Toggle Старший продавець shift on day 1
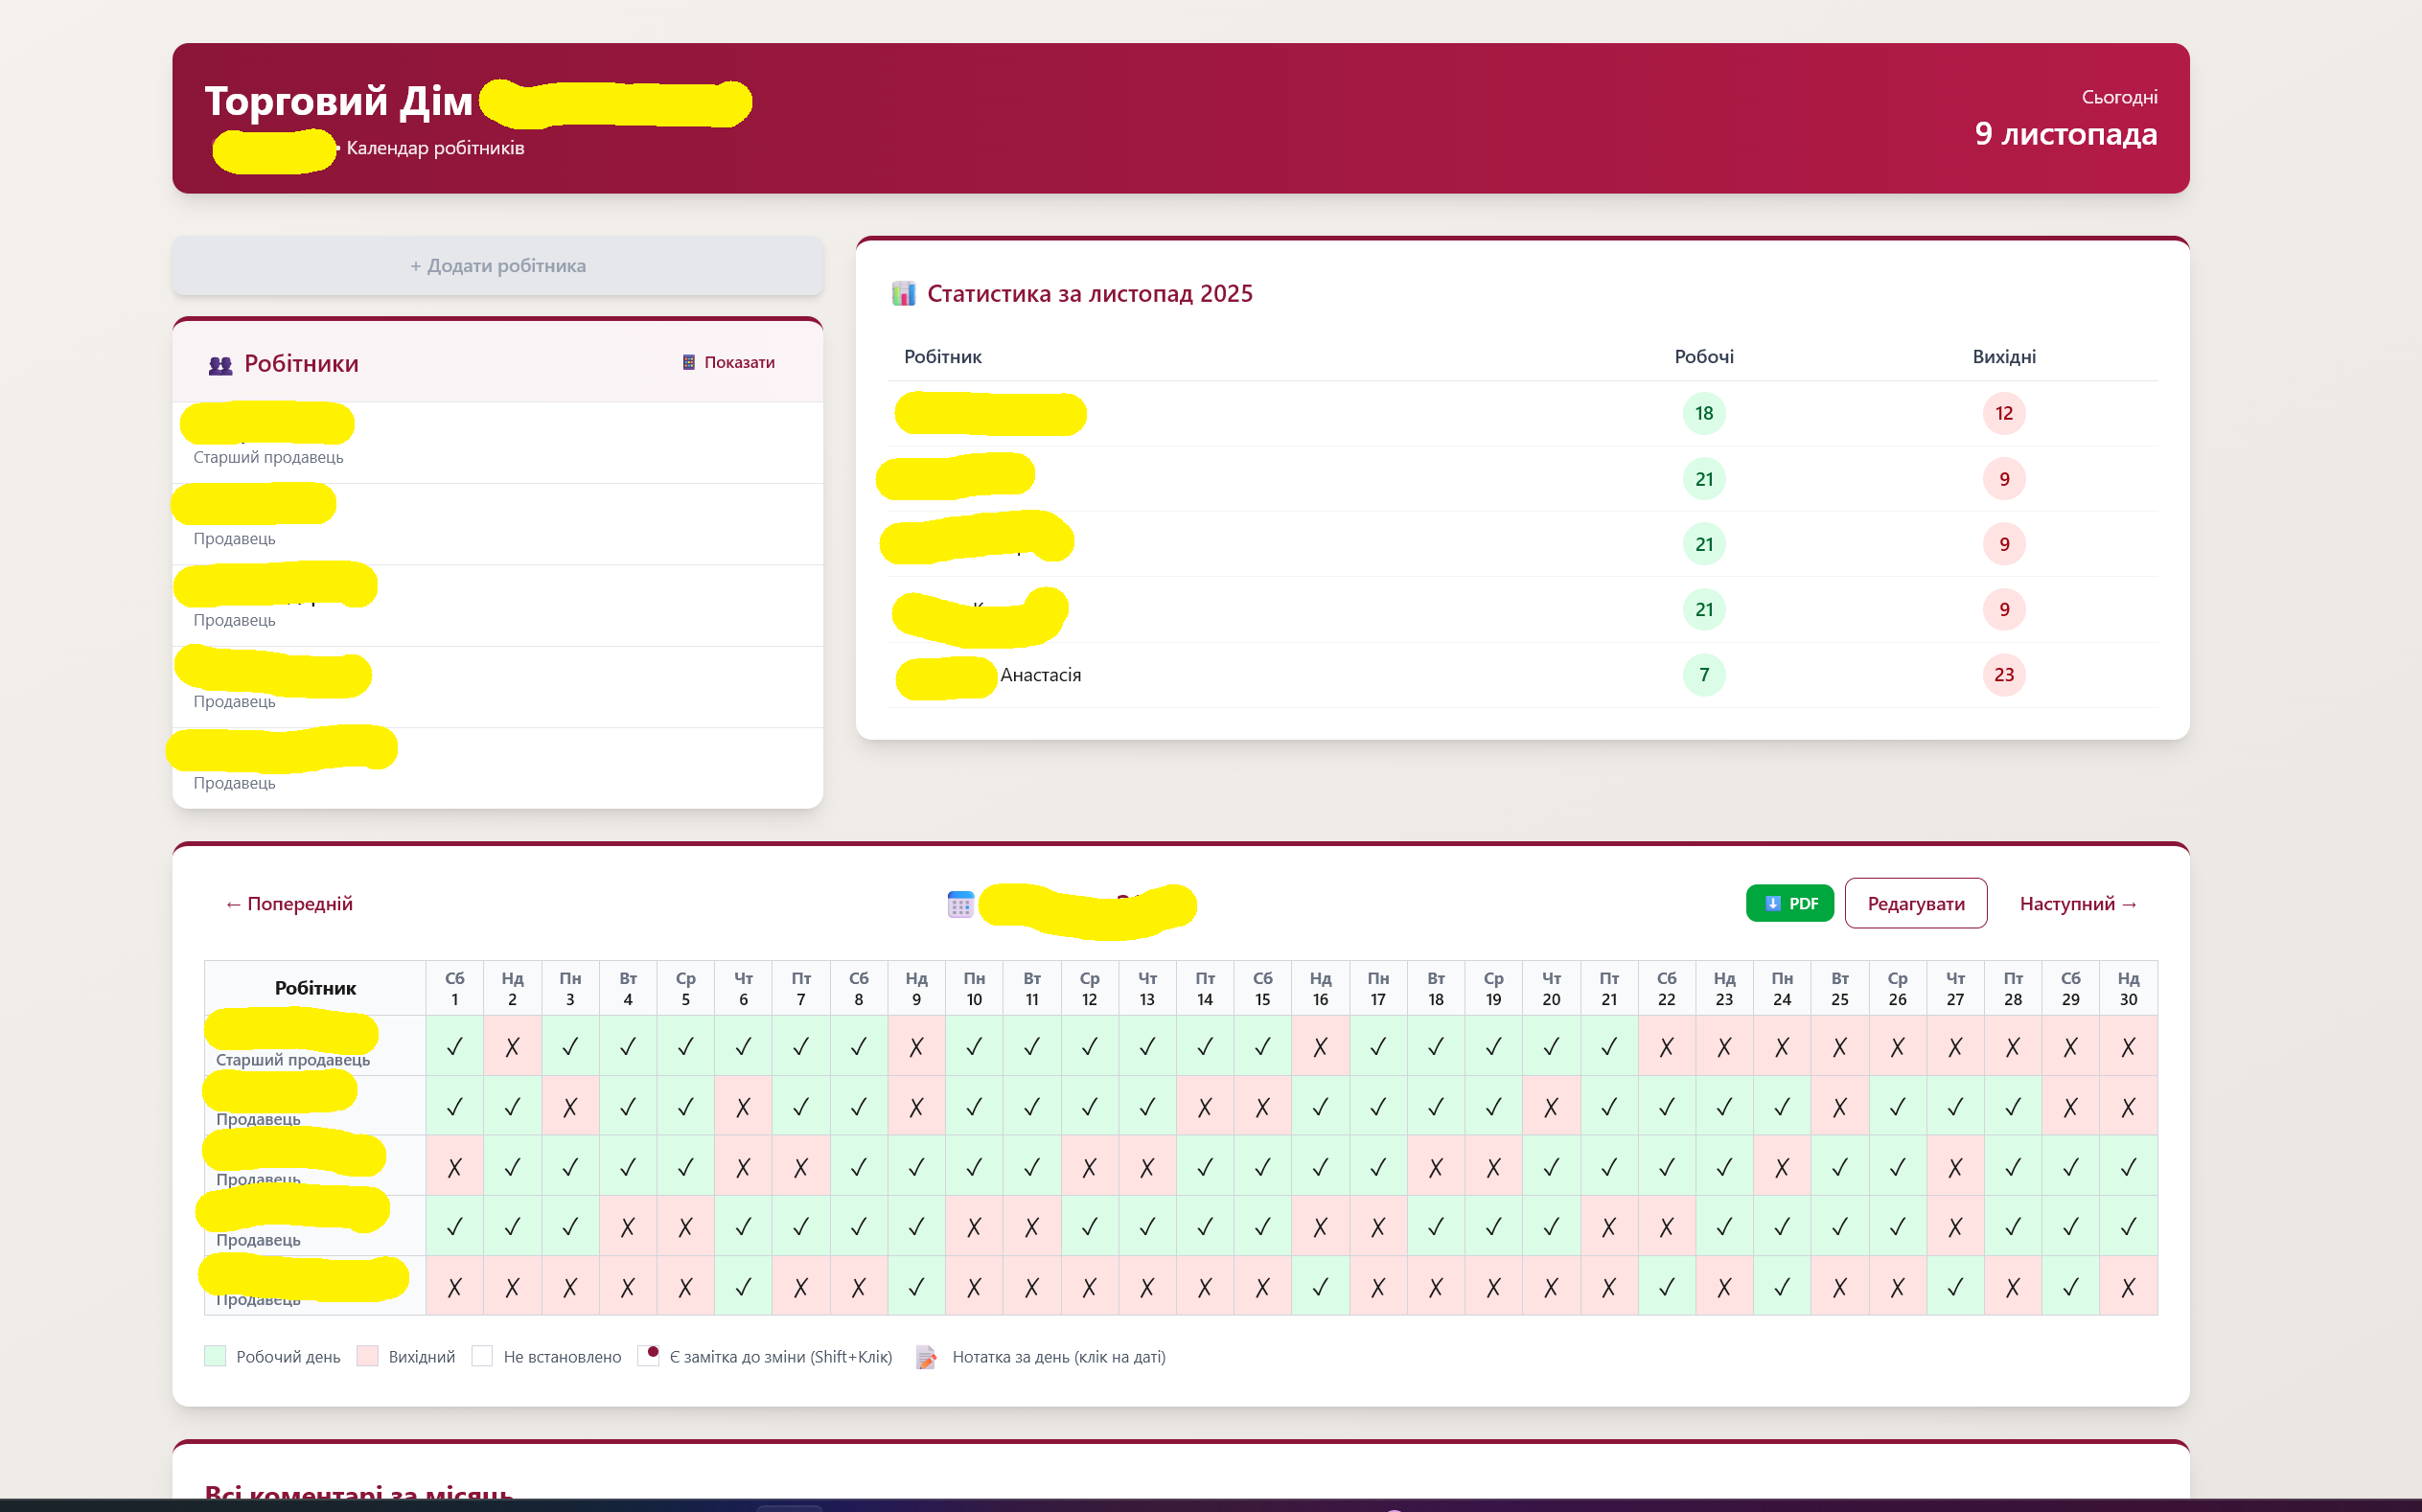 point(455,1047)
